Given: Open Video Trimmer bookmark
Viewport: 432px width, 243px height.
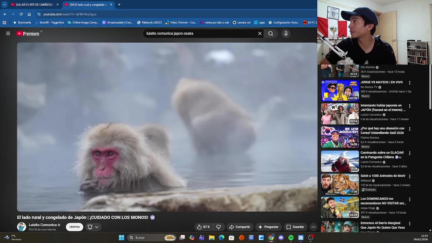Looking at the screenshot, I should pyautogui.click(x=181, y=23).
